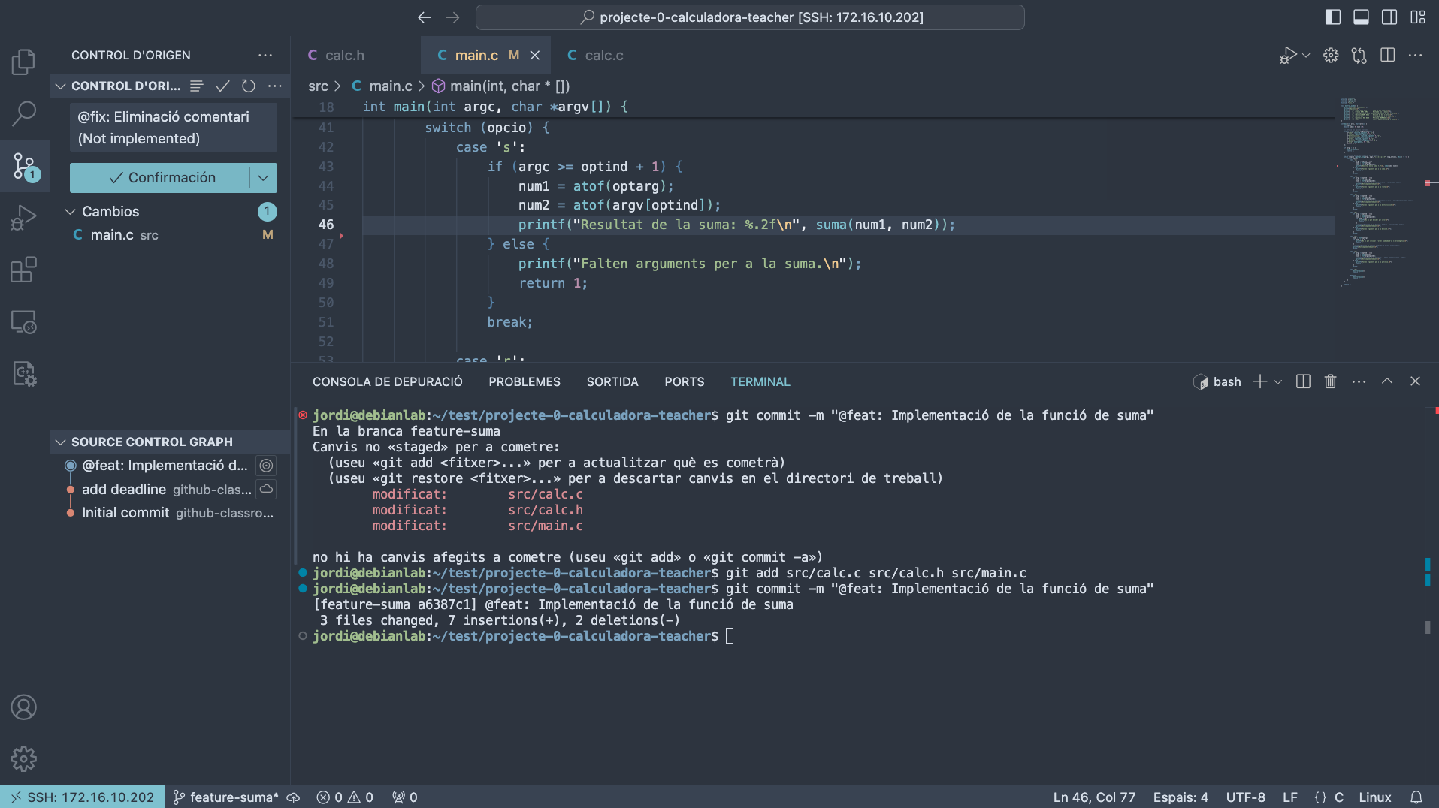Click main(int, char * []) breadcrumb symbol

[x=509, y=86]
